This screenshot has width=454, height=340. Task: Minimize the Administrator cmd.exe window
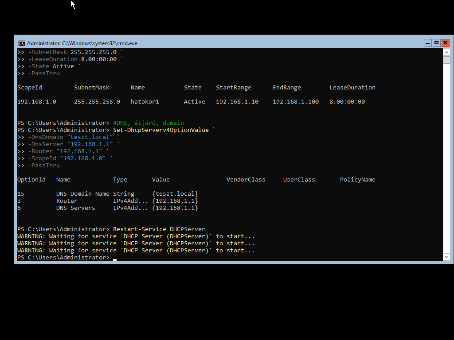pyautogui.click(x=427, y=43)
